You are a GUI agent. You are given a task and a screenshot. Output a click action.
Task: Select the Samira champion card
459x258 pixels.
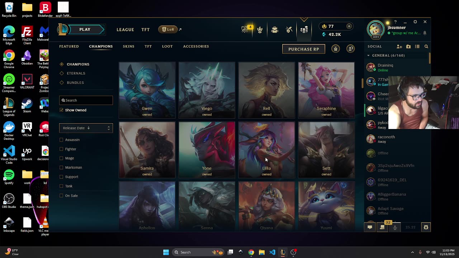(147, 150)
